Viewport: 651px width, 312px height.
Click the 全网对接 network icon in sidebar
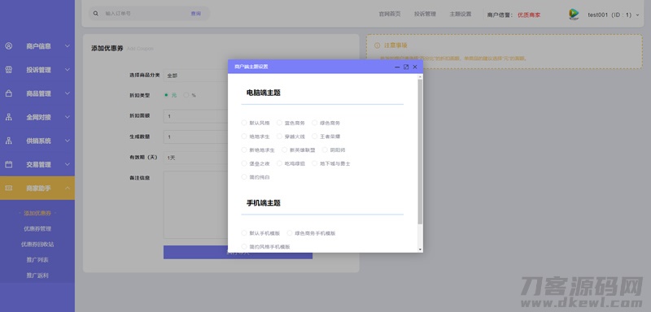tap(9, 117)
